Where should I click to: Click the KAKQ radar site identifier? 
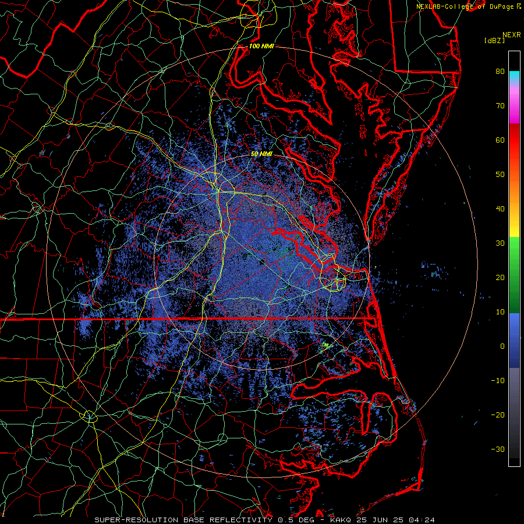coord(342,520)
